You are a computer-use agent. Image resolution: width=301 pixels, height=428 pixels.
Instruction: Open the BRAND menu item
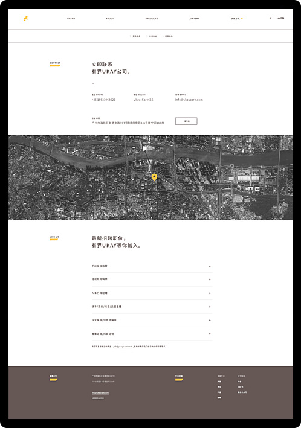click(x=71, y=19)
